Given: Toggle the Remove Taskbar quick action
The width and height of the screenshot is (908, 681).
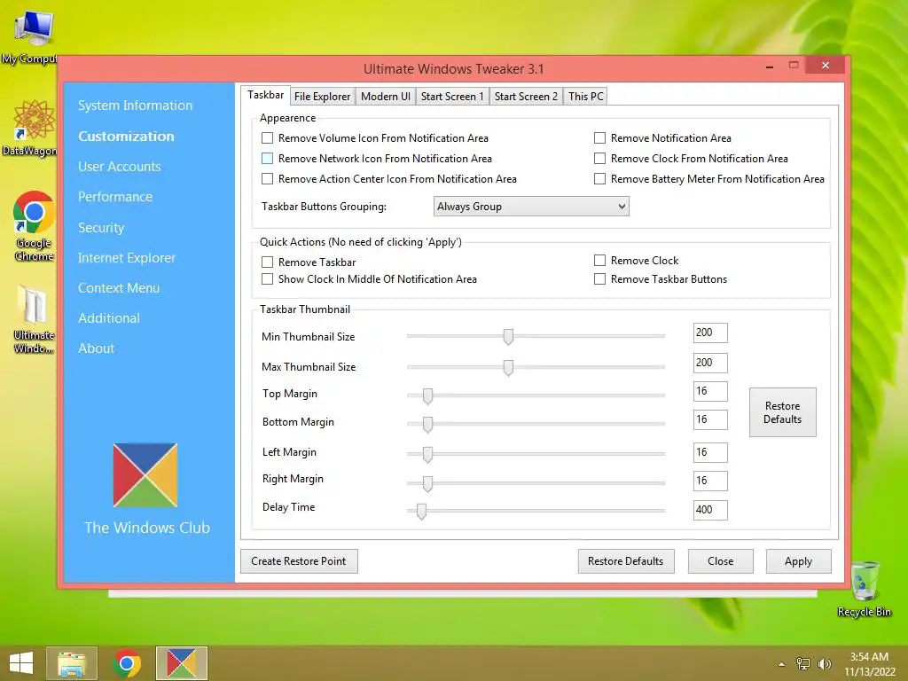Looking at the screenshot, I should tap(267, 262).
